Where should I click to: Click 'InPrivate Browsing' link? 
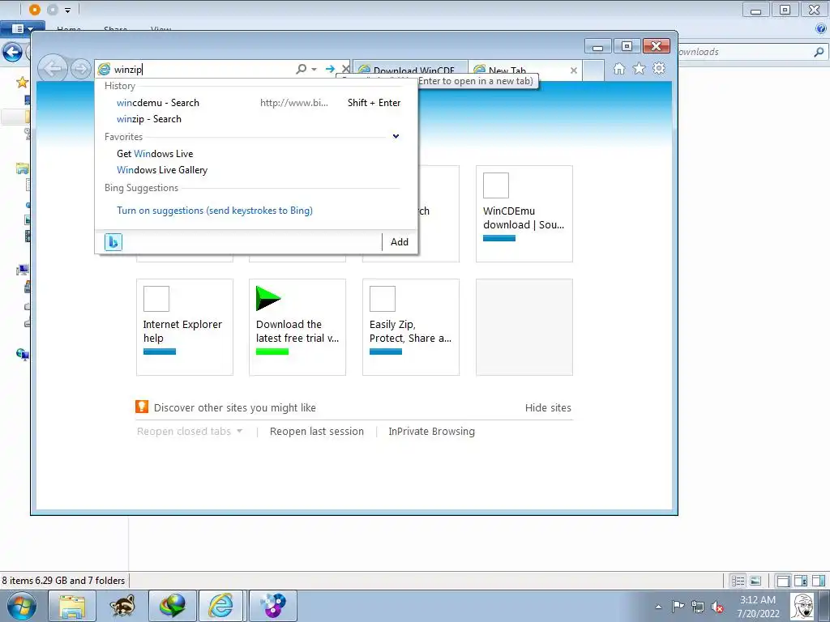click(x=431, y=432)
